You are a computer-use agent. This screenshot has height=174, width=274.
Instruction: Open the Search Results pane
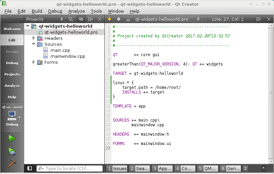point(140,168)
